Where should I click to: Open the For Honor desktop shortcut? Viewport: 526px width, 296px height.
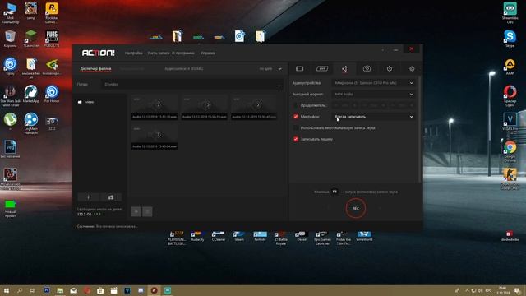tap(52, 94)
